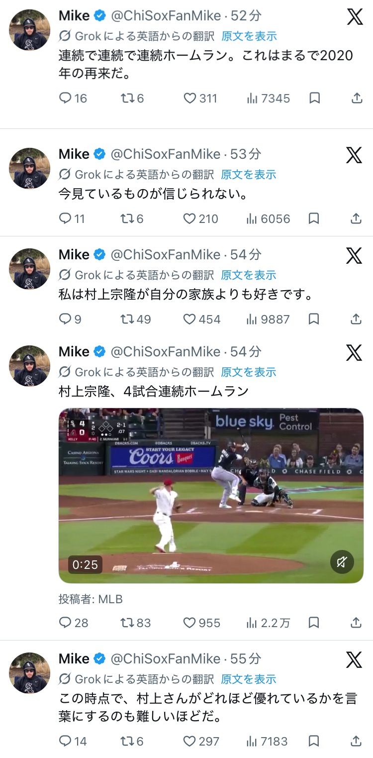
Task: Open Mike's avatar on the top tweet
Action: coord(30,29)
